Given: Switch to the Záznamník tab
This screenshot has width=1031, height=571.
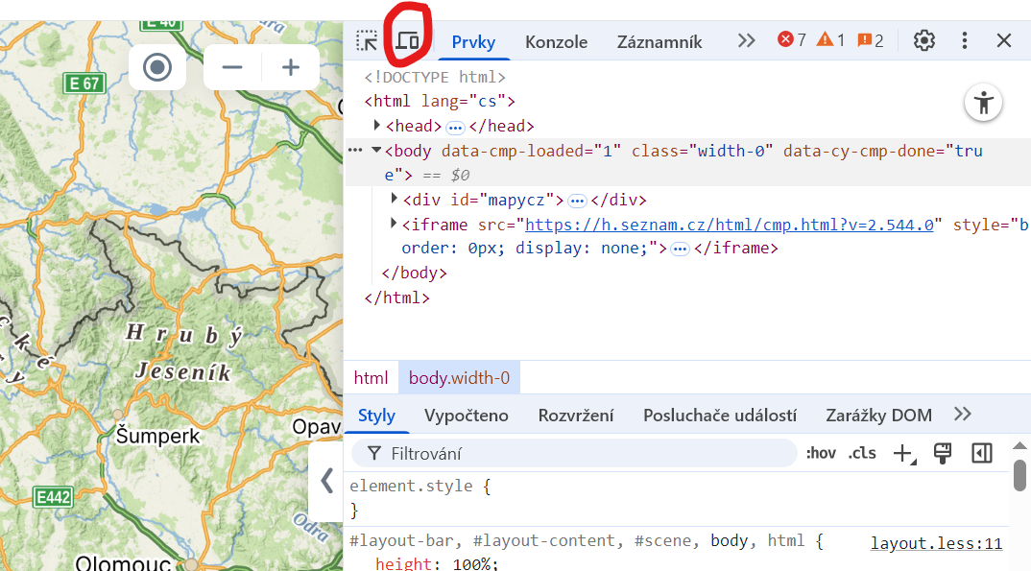Looking at the screenshot, I should tap(659, 42).
